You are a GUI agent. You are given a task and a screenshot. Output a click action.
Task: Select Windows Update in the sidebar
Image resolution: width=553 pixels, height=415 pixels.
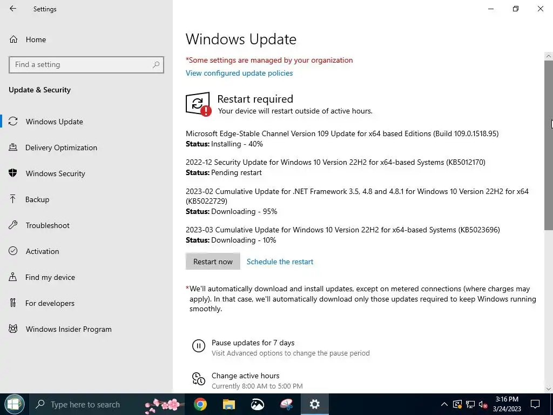click(x=55, y=122)
